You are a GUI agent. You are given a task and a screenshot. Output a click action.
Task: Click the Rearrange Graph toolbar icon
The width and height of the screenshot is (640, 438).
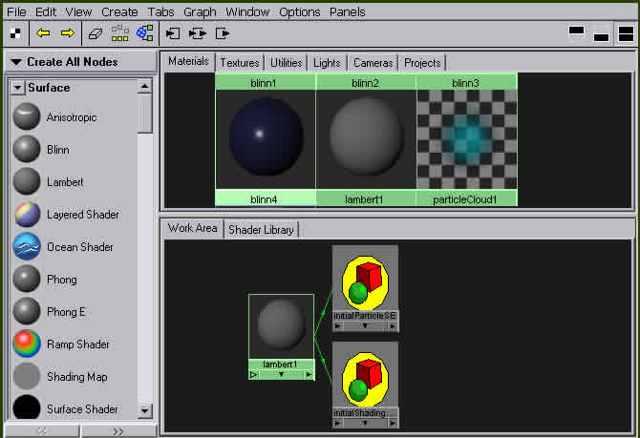pos(119,33)
